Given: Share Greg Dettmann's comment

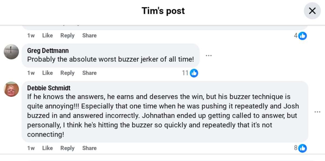Looking at the screenshot, I should click(89, 73).
